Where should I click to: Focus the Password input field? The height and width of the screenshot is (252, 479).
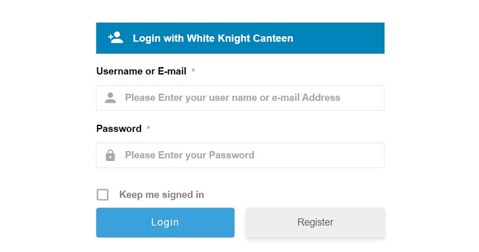pos(240,155)
